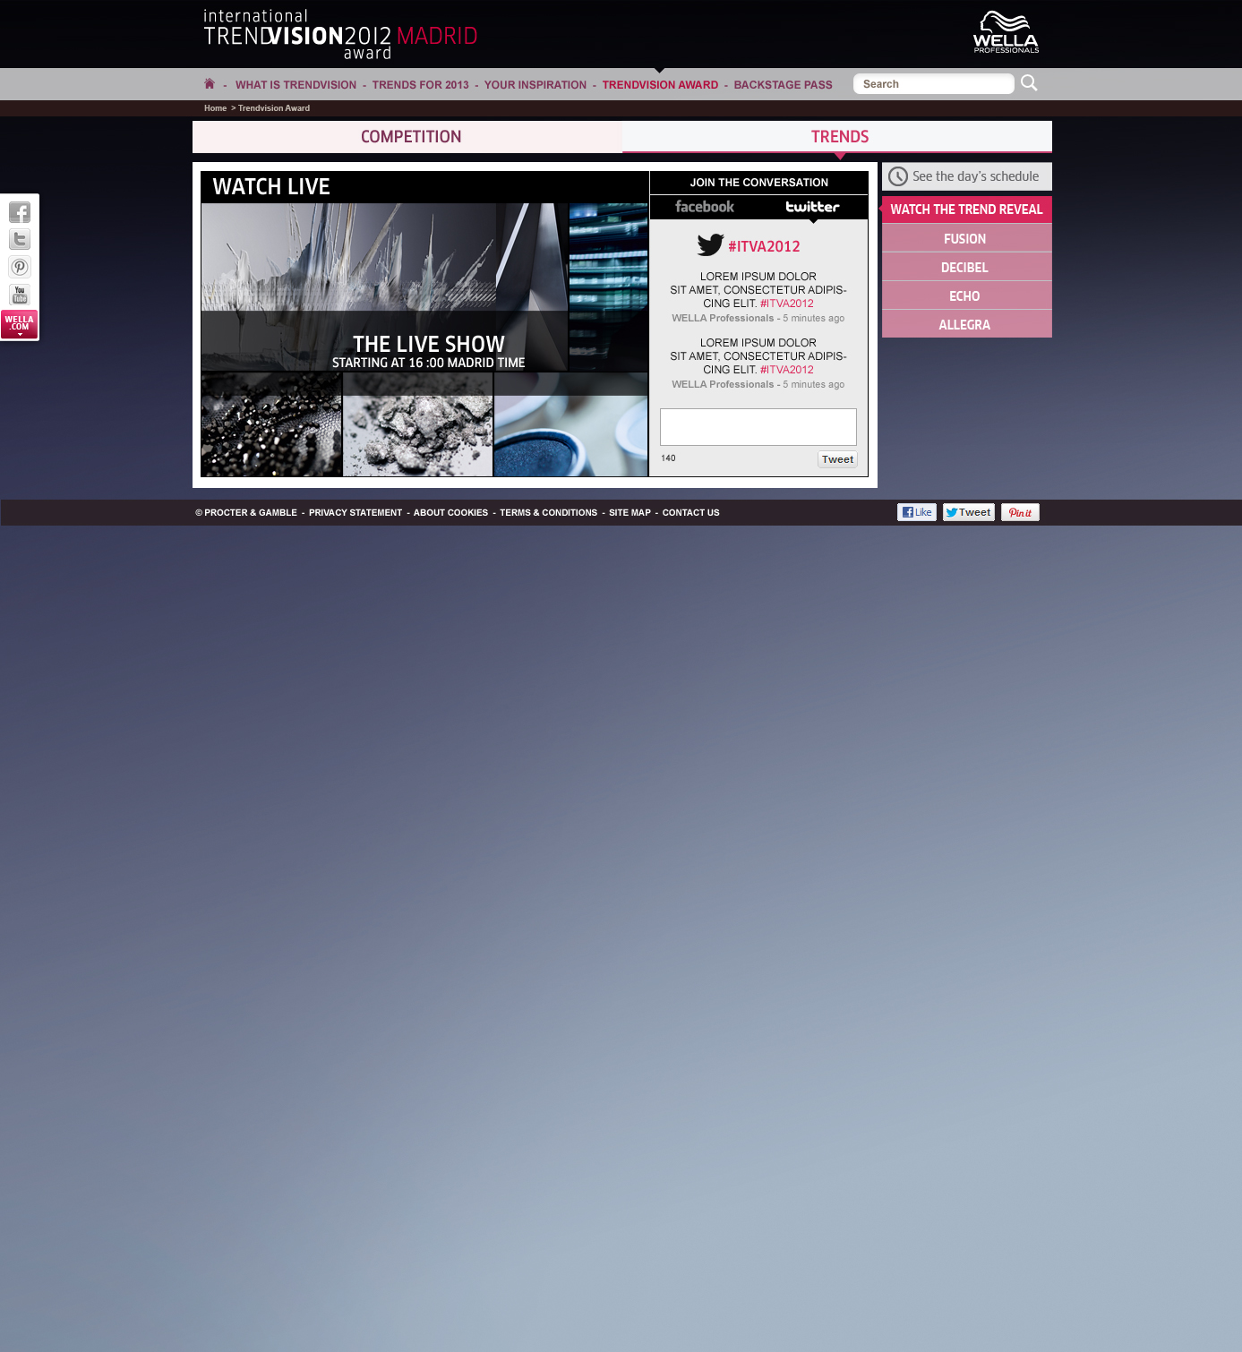
Task: Open Privacy Statement footer link
Action: [x=355, y=513]
